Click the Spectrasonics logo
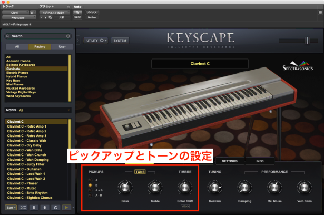Viewport: 324px width, 215px height. (298, 66)
